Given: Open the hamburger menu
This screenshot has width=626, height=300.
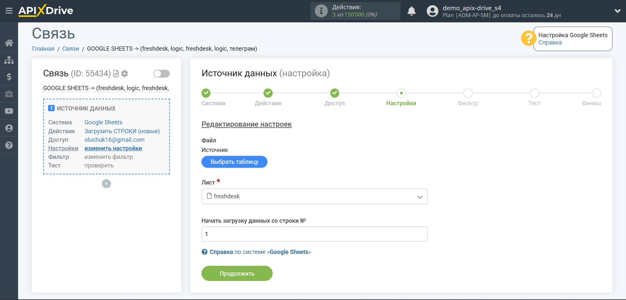Looking at the screenshot, I should click(x=9, y=11).
